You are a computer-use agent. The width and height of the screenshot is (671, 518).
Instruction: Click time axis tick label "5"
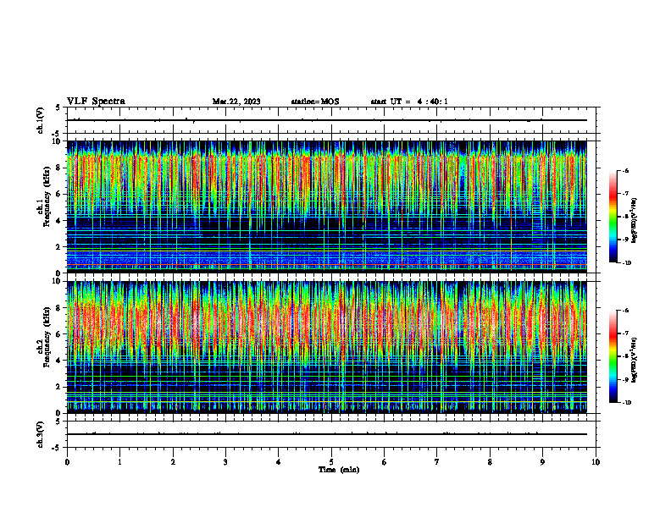click(x=331, y=462)
